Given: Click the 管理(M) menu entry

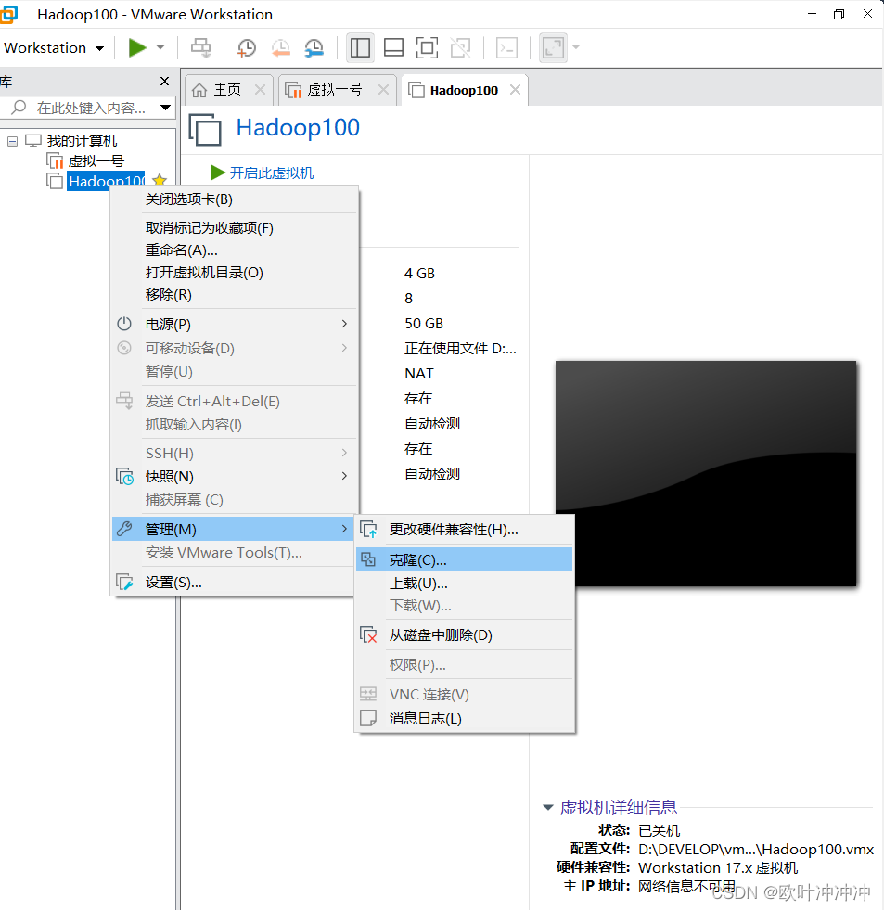Looking at the screenshot, I should coord(234,529).
